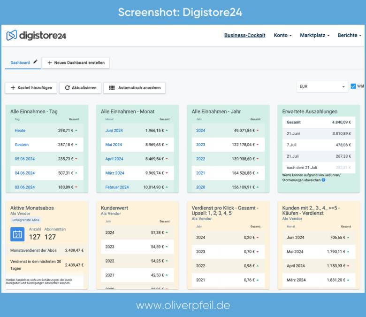Open Business-Cockpit in the navigation

click(x=244, y=35)
